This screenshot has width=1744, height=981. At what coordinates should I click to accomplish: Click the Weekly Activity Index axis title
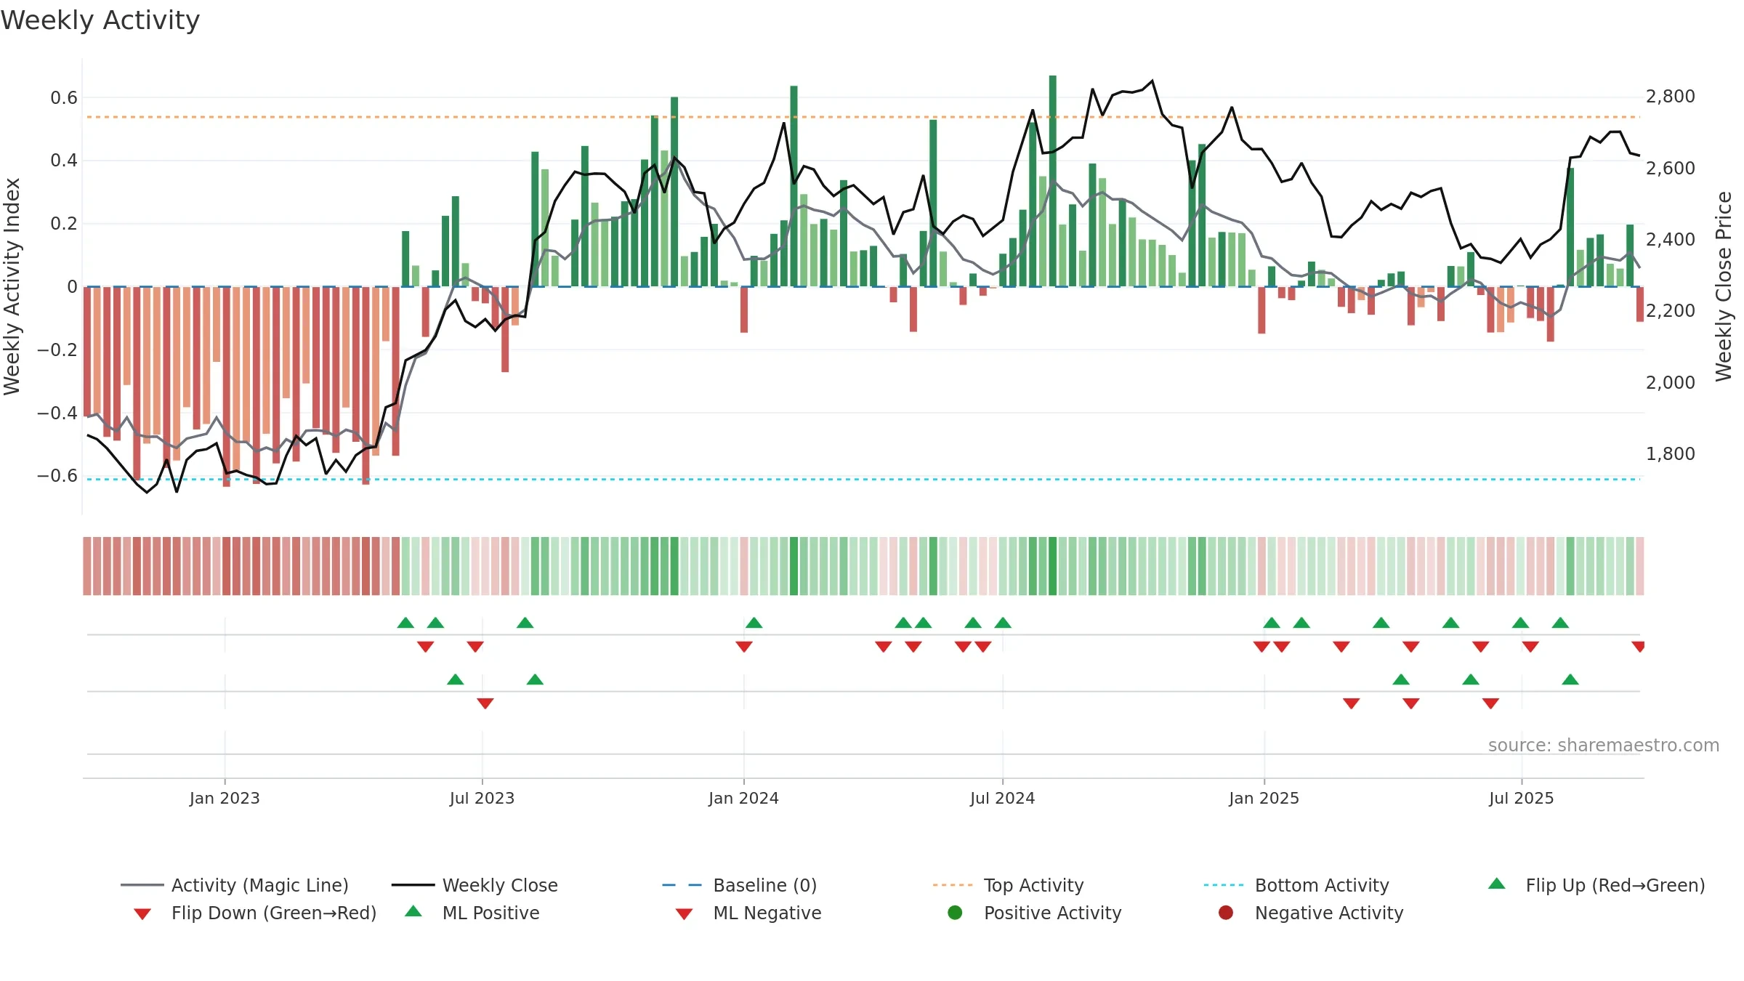tap(12, 286)
